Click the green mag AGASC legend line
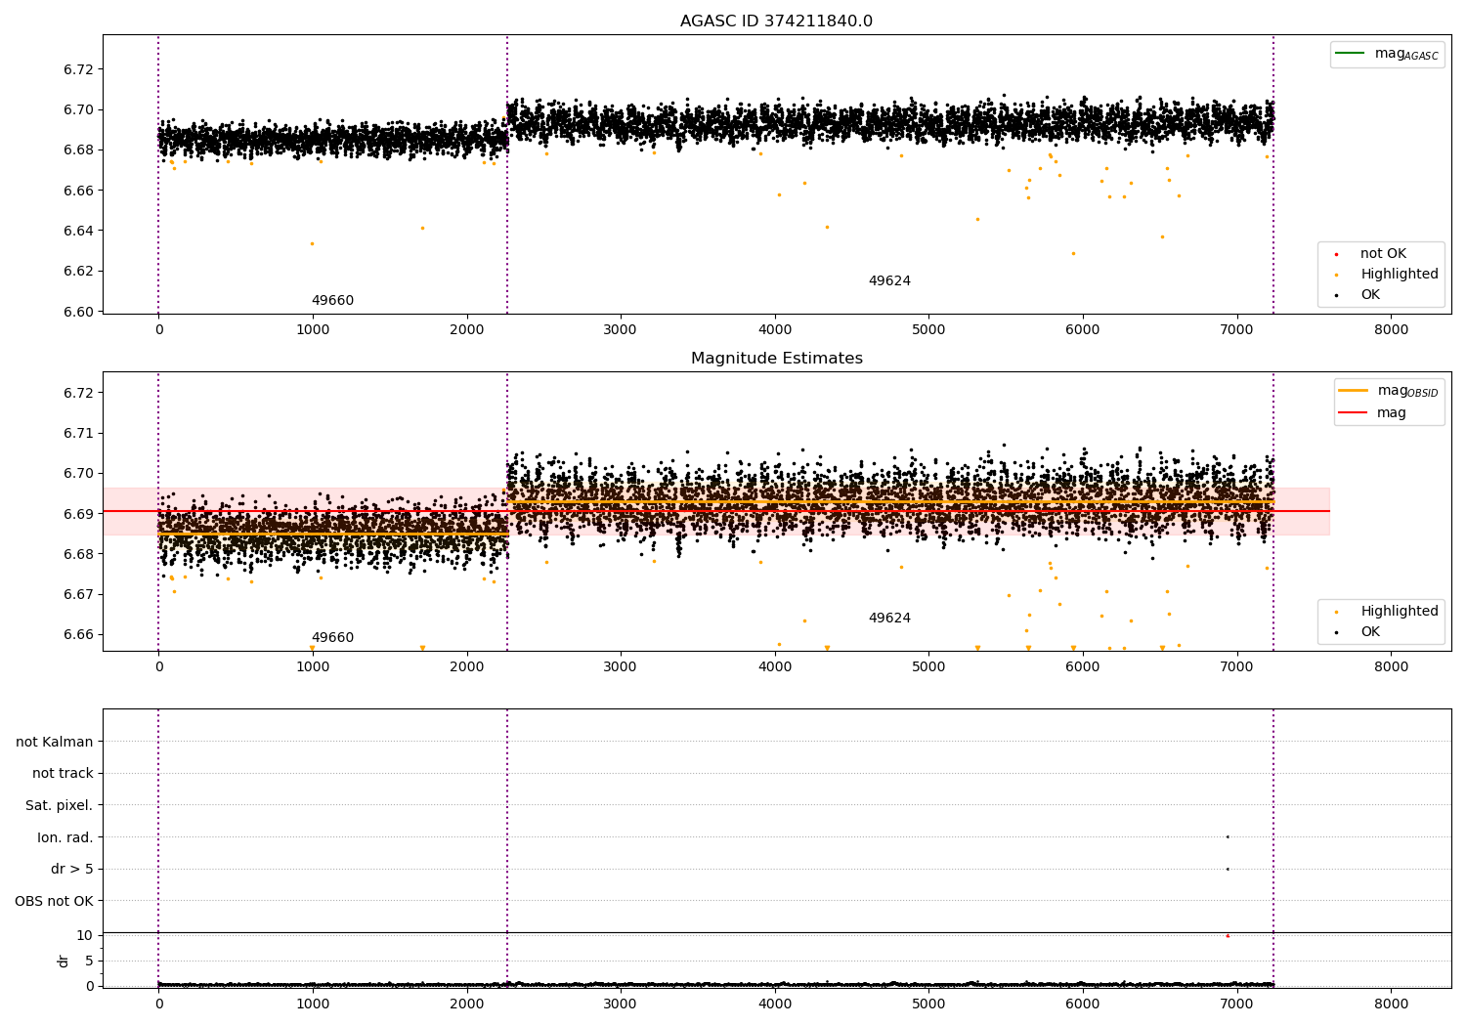Image resolution: width=1466 pixels, height=1026 pixels. point(1351,54)
